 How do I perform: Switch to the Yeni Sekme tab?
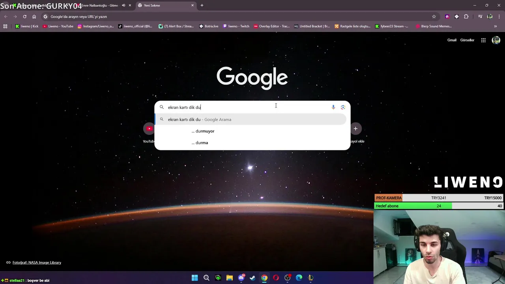pyautogui.click(x=166, y=6)
